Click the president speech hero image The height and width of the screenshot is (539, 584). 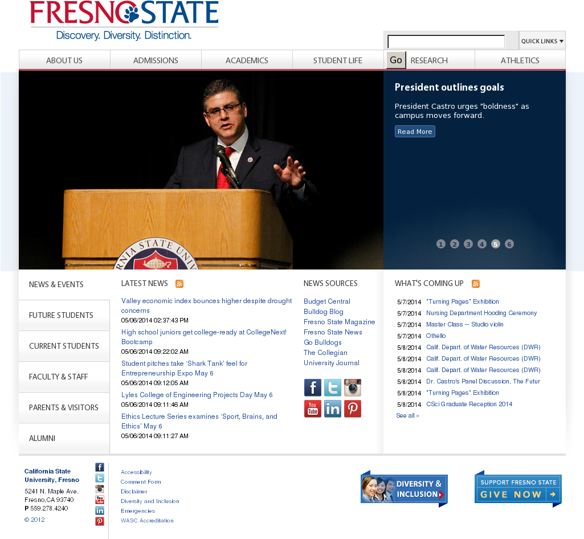coord(201,170)
